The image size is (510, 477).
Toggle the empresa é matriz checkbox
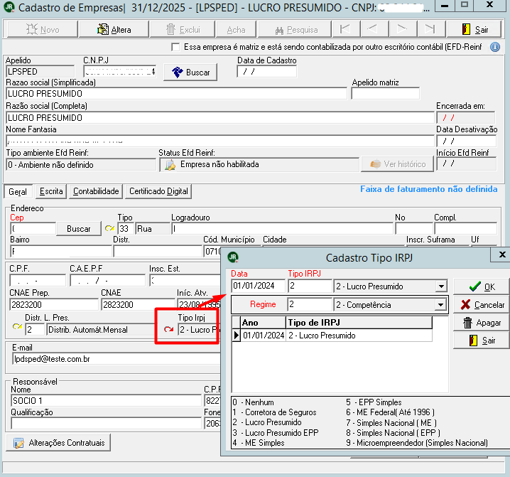(x=175, y=47)
